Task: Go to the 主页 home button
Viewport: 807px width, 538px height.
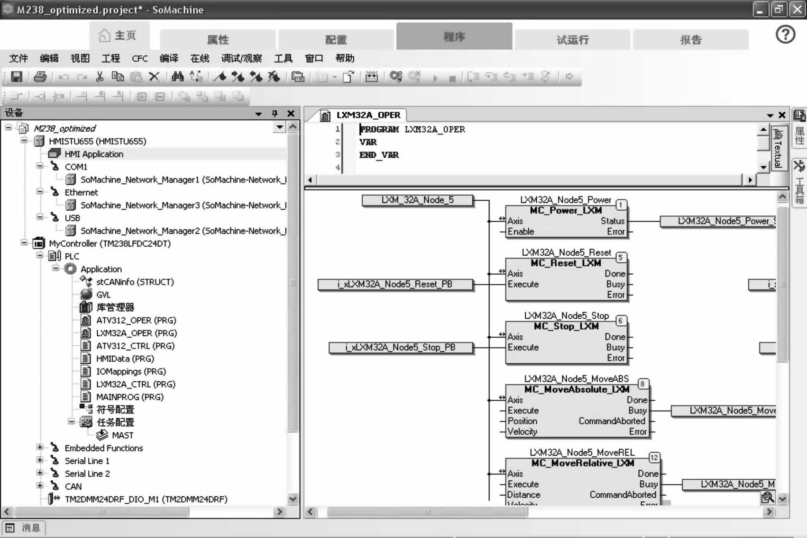Action: click(x=119, y=36)
